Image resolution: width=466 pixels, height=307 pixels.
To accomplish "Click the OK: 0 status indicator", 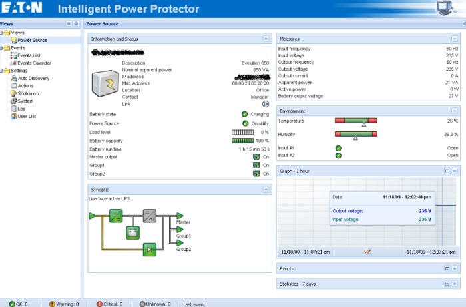I will click(19, 304).
